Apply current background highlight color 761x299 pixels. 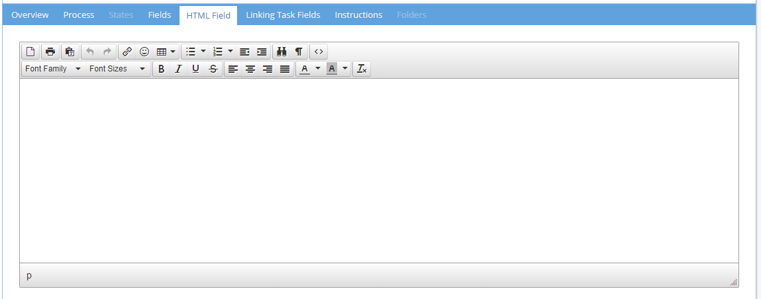[x=332, y=69]
